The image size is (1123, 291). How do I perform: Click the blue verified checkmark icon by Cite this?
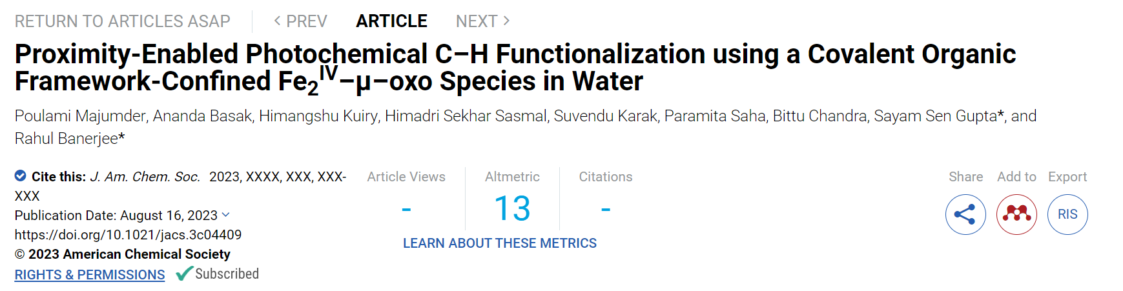(21, 176)
